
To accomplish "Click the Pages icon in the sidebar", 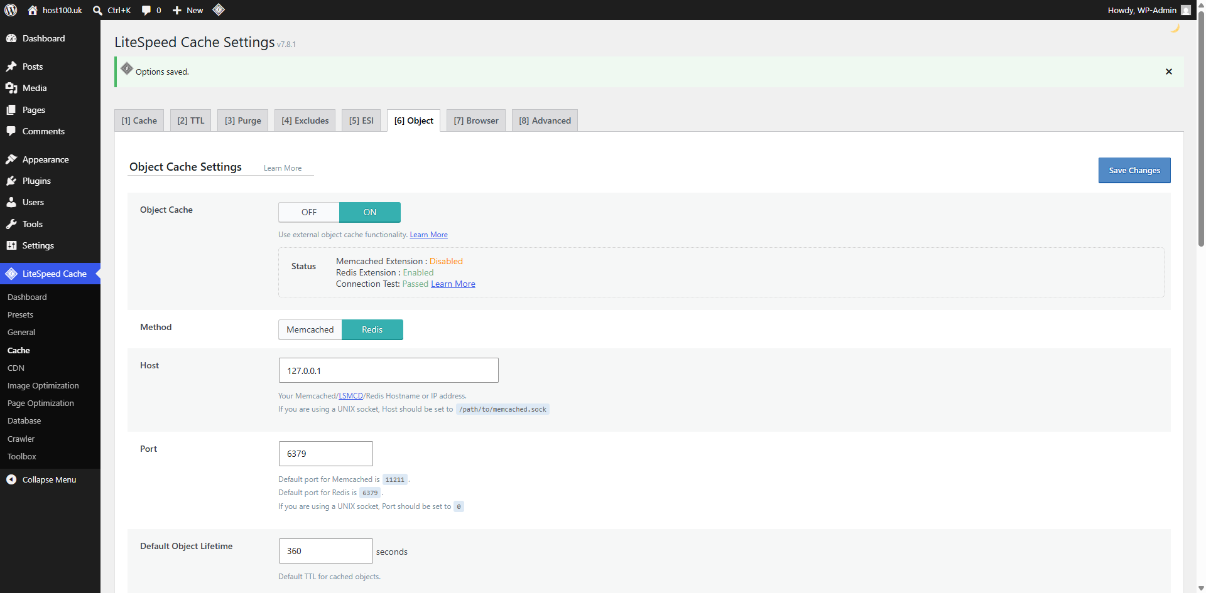I will (x=11, y=110).
